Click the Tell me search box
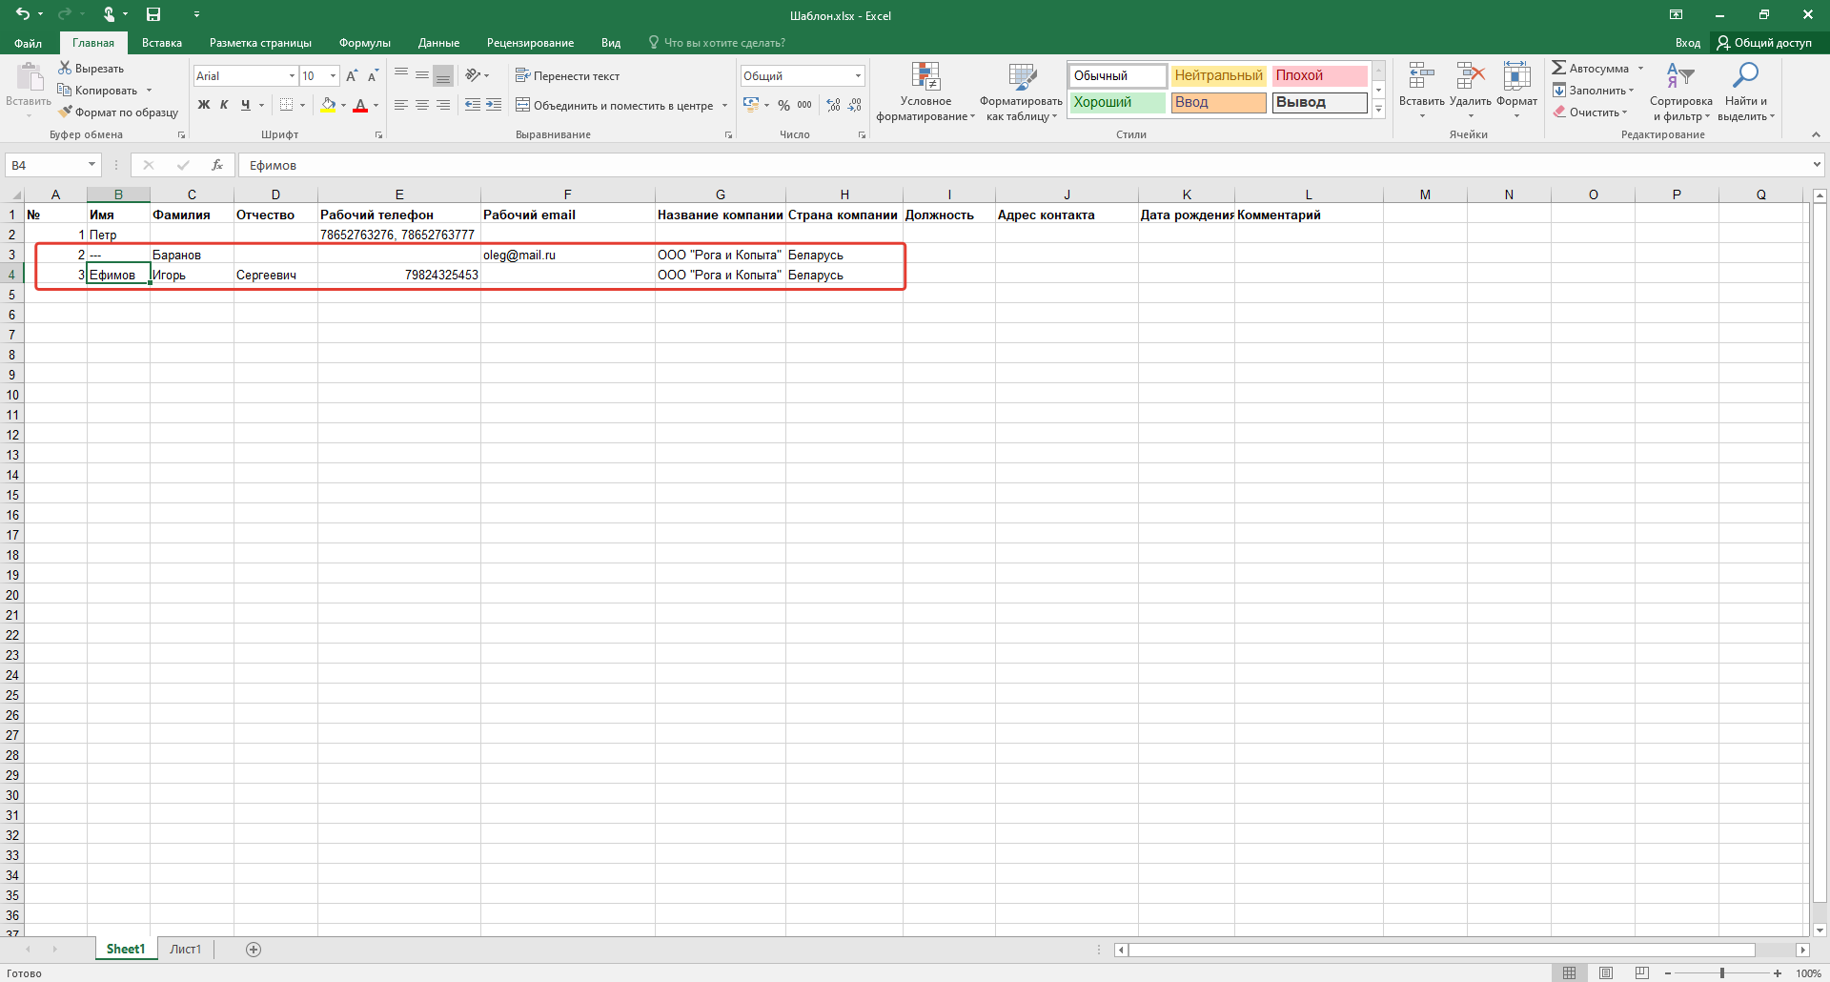The width and height of the screenshot is (1830, 982). [717, 43]
